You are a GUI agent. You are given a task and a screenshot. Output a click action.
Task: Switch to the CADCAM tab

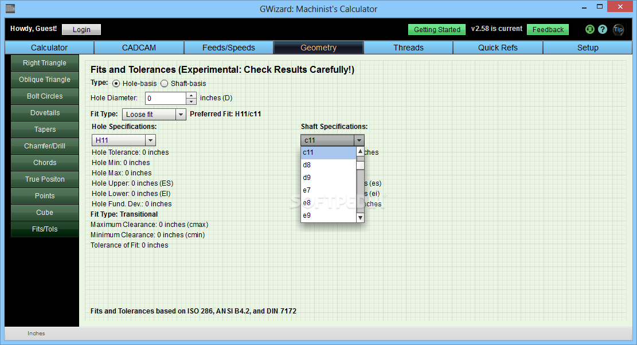(139, 48)
